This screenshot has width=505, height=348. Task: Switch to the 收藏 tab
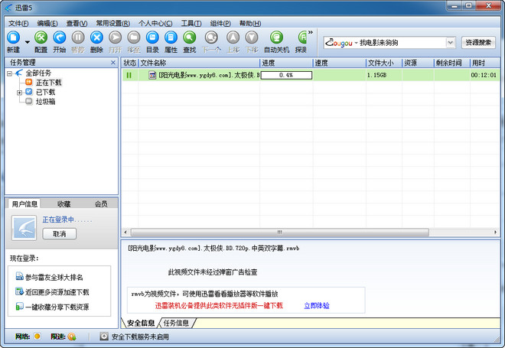pyautogui.click(x=64, y=203)
